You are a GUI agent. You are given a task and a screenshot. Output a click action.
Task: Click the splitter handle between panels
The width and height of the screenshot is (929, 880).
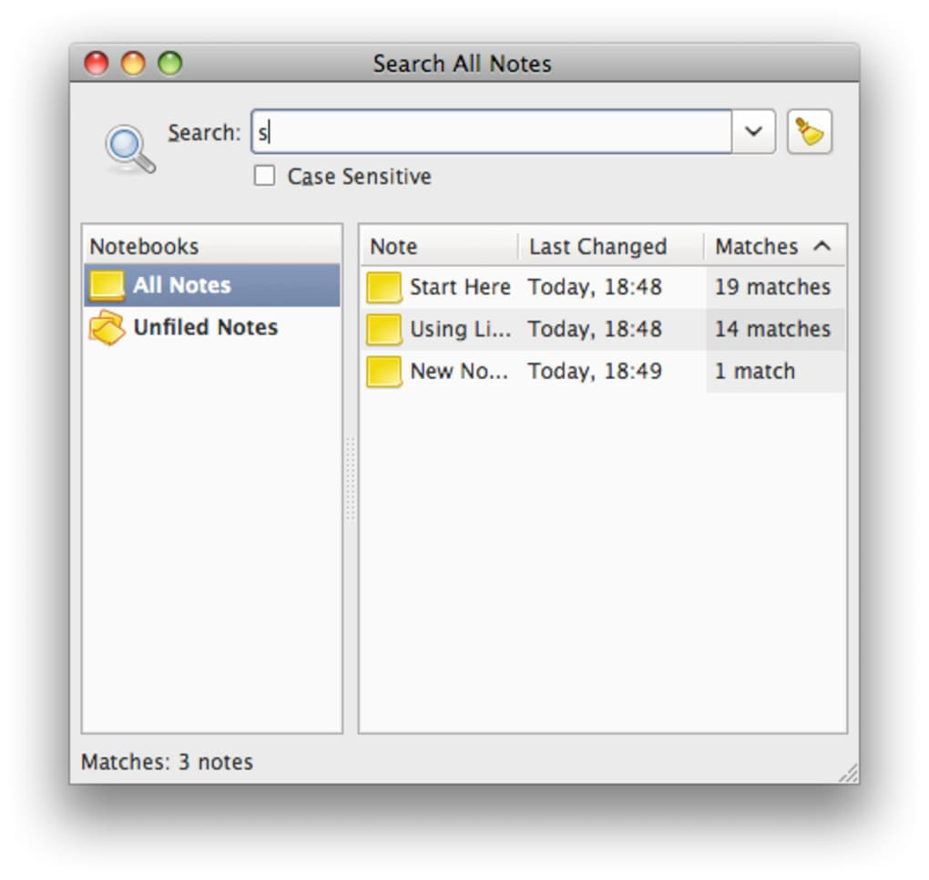point(350,479)
